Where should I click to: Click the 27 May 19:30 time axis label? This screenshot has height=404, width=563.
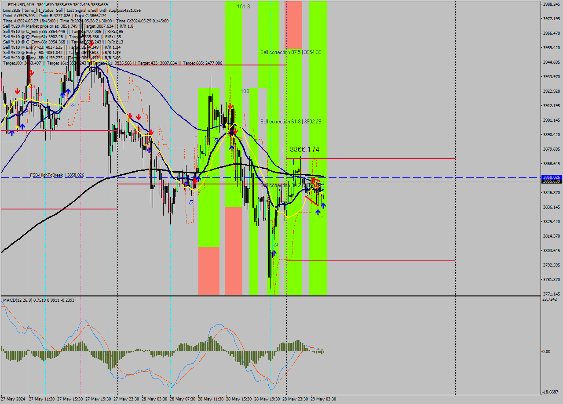[98, 399]
